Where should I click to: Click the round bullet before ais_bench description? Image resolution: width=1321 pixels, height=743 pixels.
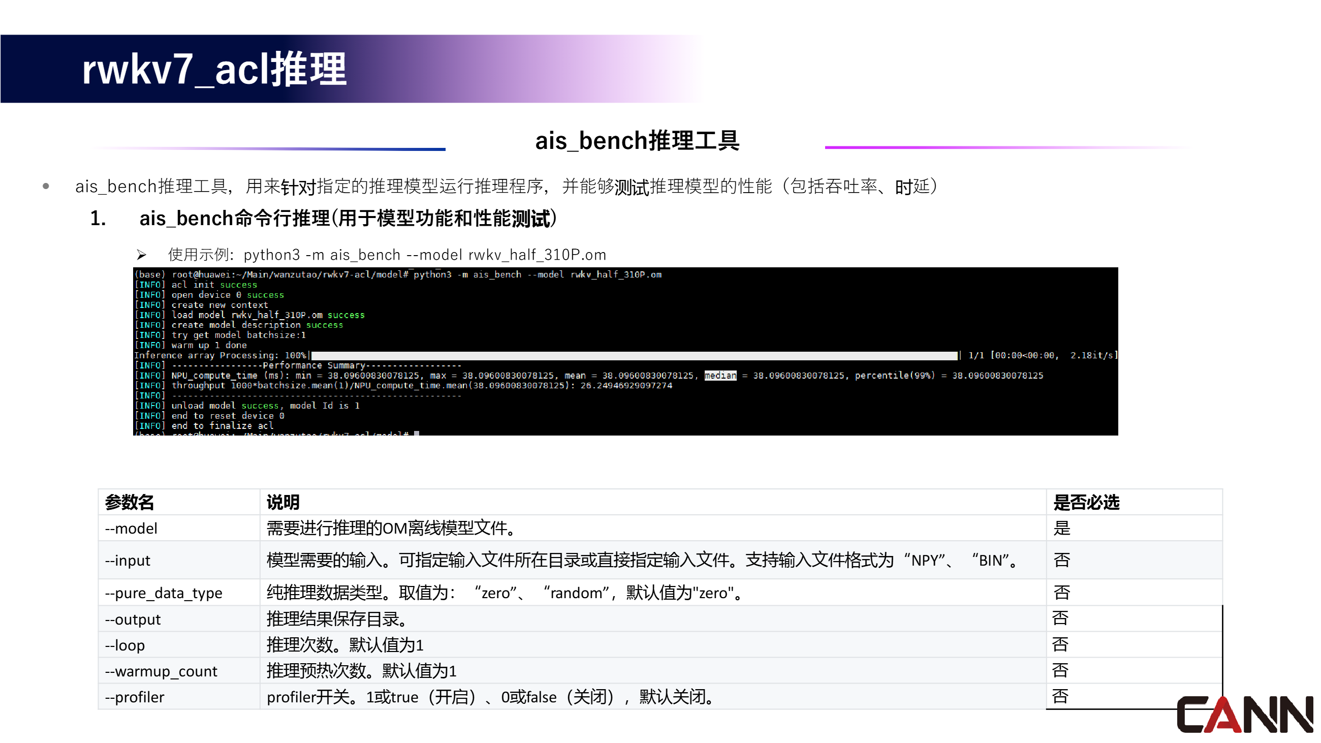point(46,186)
